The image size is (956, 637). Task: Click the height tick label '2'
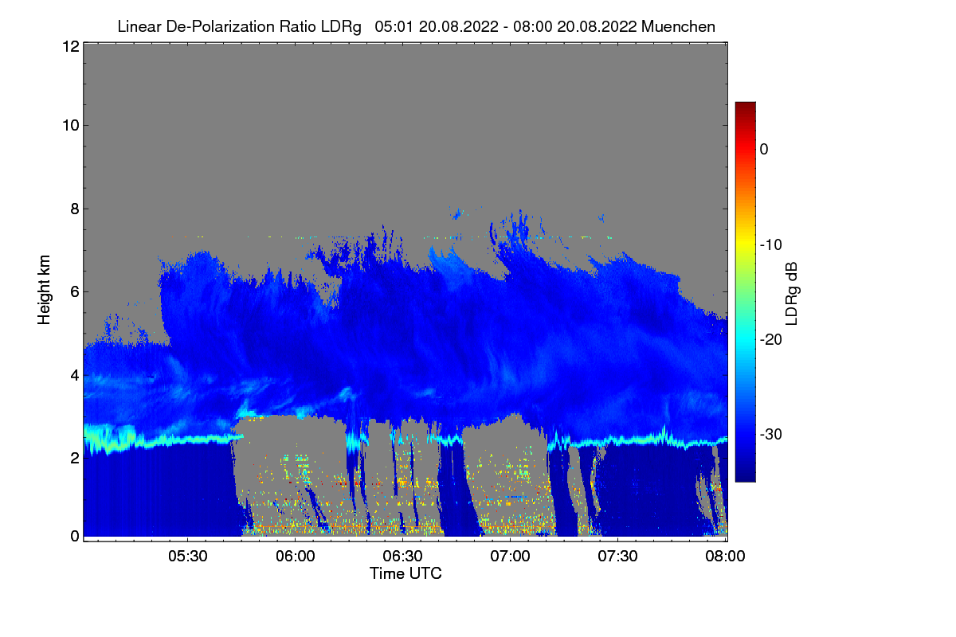point(73,457)
